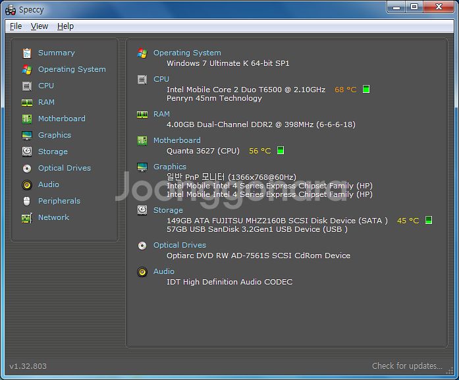Open the Audio heading link in summary
Image resolution: width=459 pixels, height=380 pixels.
[164, 271]
